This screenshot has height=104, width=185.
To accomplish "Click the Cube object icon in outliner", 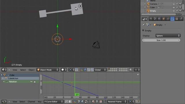I will tap(148, 7).
